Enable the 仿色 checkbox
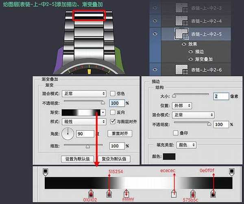 [x=113, y=94]
